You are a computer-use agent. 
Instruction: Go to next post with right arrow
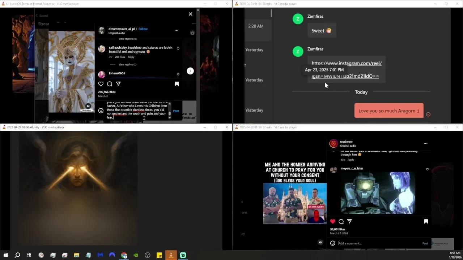pyautogui.click(x=190, y=71)
